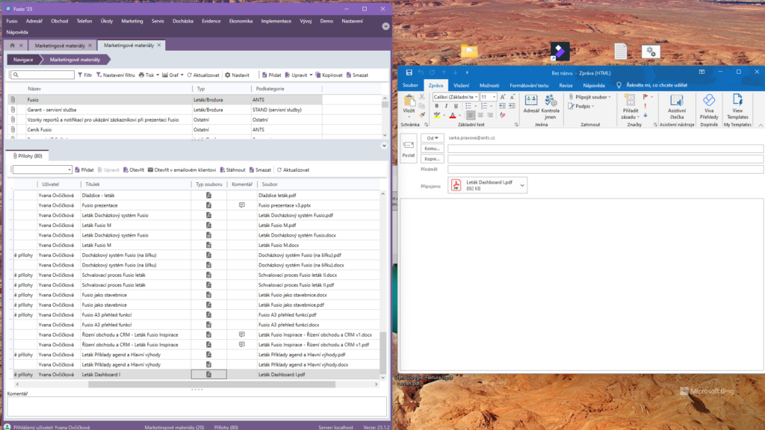Click the Kontrola jmen icon
The width and height of the screenshot is (765, 430).
click(550, 105)
